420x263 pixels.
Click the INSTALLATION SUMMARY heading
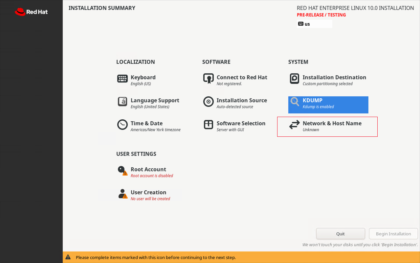click(x=102, y=8)
